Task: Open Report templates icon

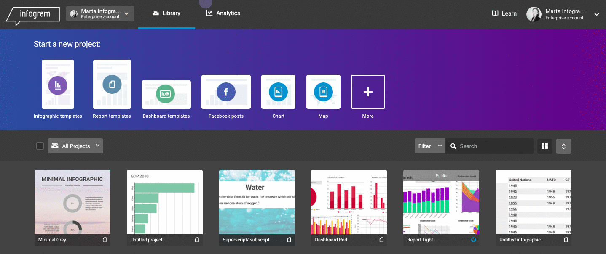Action: 112,85
